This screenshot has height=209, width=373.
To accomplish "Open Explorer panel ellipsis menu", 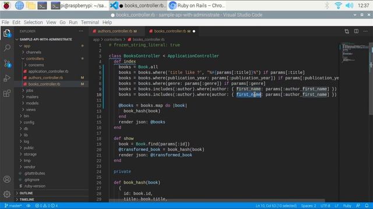I will pos(81,31).
